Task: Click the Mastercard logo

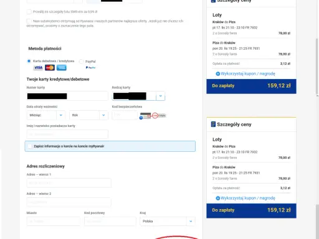Action: click(x=50, y=68)
